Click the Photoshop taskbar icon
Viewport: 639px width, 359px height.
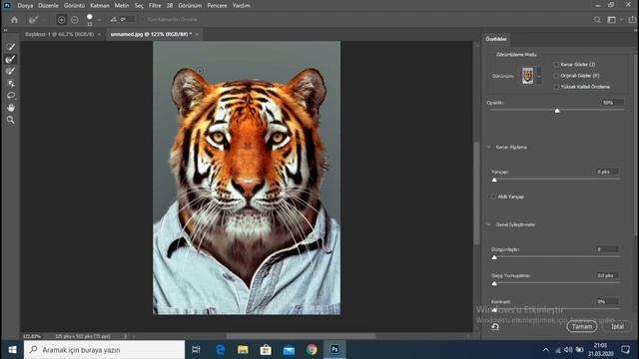334,350
